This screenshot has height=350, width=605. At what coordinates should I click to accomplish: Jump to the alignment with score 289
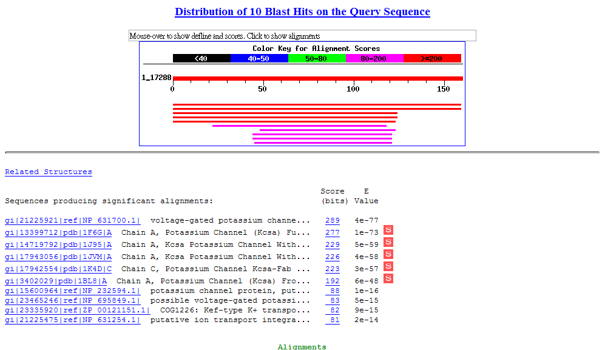pyautogui.click(x=333, y=221)
